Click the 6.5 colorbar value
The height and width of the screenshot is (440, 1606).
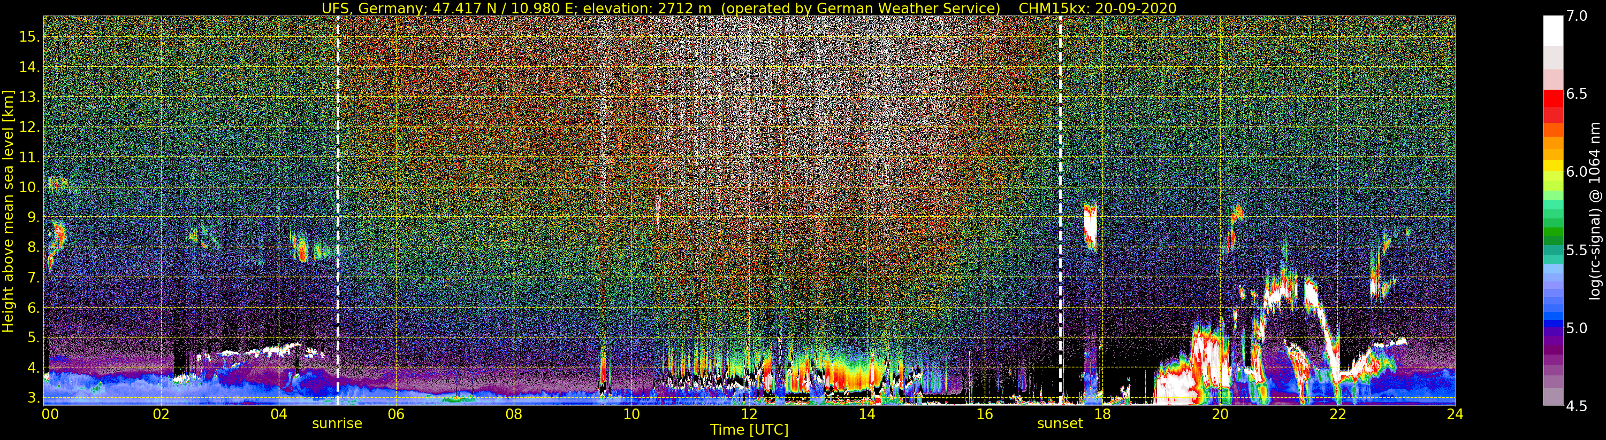[x=1577, y=94]
